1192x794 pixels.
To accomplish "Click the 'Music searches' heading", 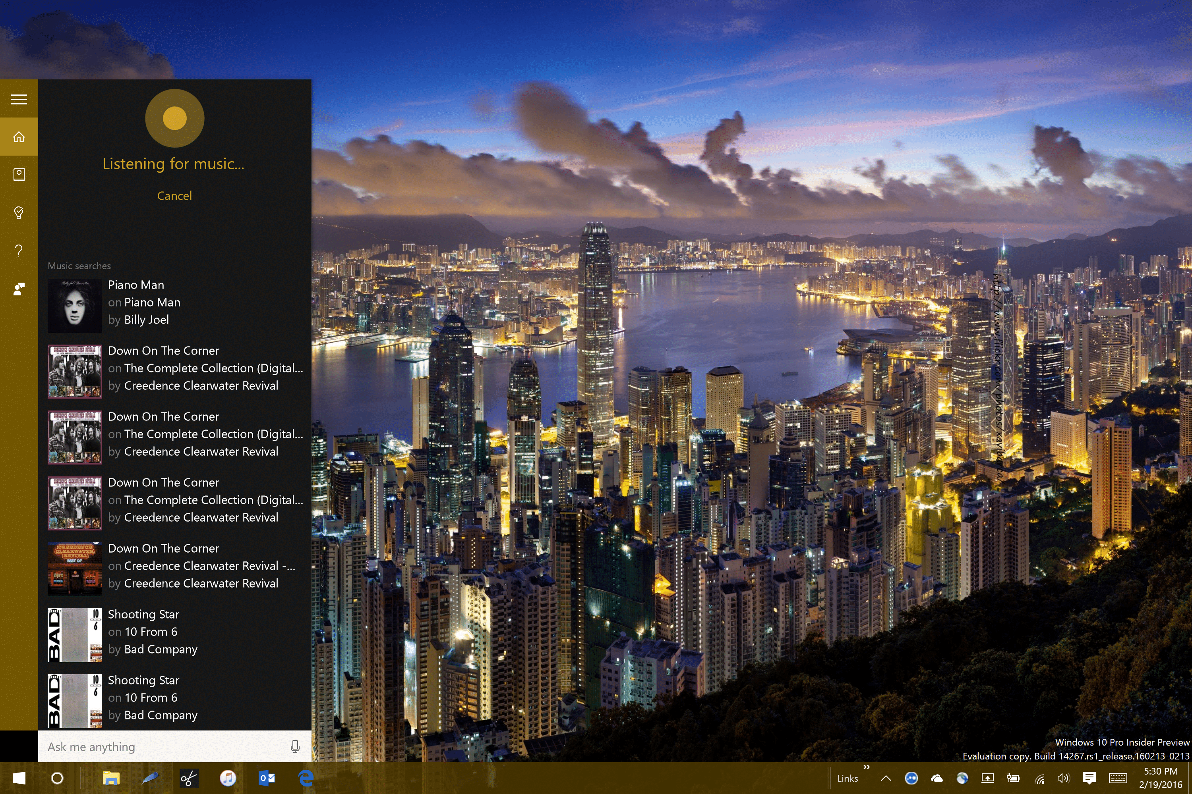I will tap(79, 266).
